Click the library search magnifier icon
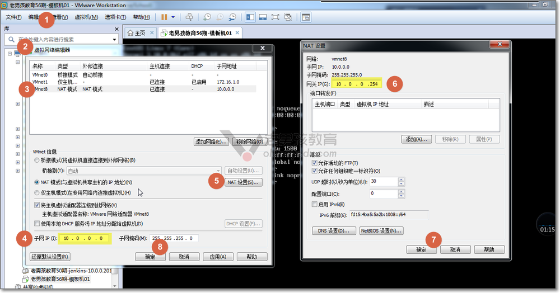Image resolution: width=560 pixels, height=293 pixels. point(11,39)
